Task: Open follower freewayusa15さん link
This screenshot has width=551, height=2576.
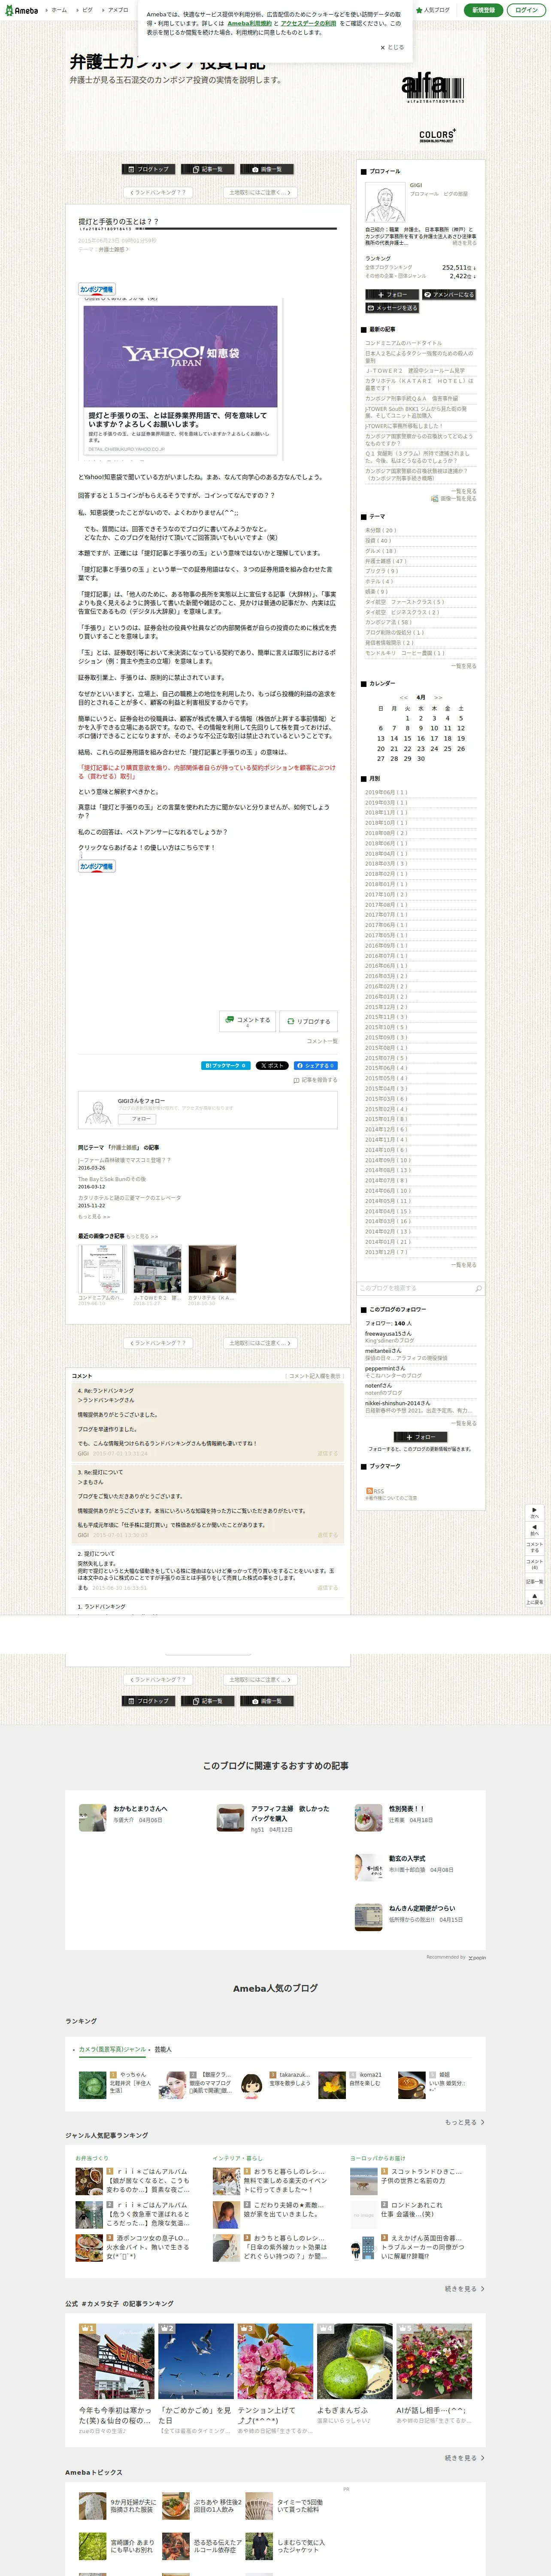Action: coord(388,1334)
